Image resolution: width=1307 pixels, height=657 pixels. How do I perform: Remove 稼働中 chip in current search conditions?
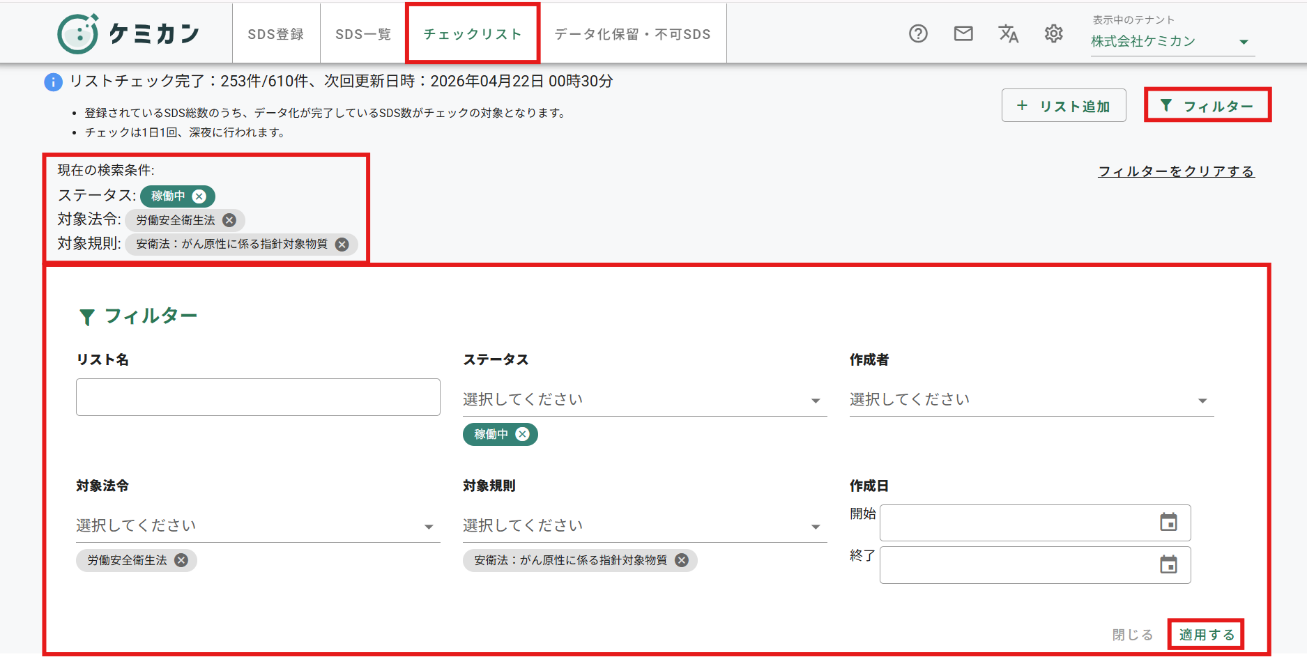point(199,196)
